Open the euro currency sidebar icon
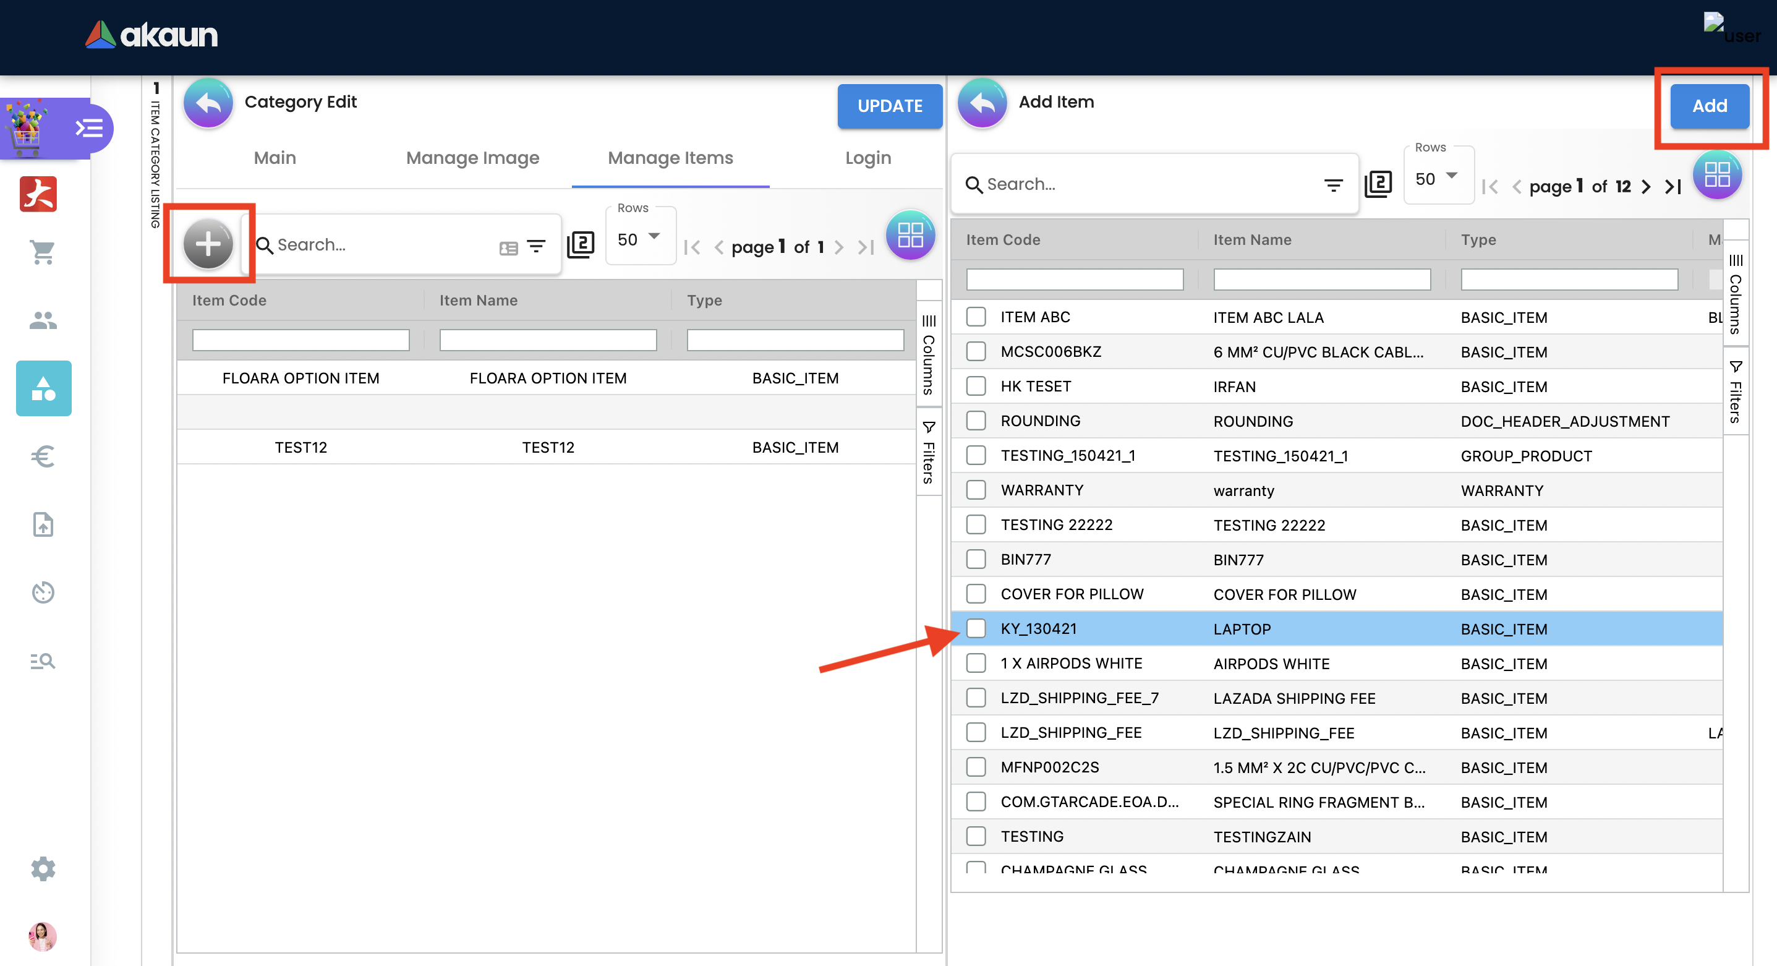 43,456
